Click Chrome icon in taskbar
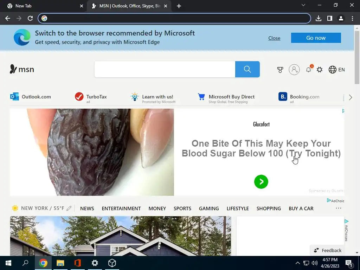360x270 pixels. click(x=43, y=263)
